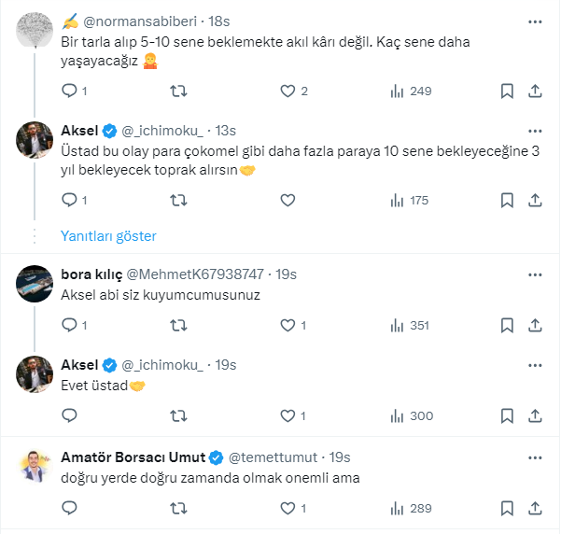
Task: Click "Yanıtları göster" to show replies
Action: click(x=108, y=236)
